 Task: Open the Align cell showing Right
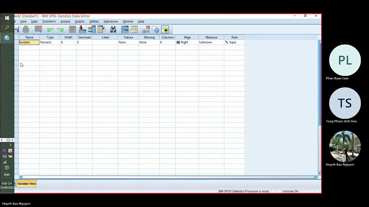187,43
